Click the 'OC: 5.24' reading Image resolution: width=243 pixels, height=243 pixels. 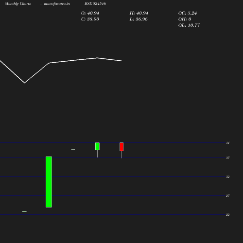coord(188,13)
